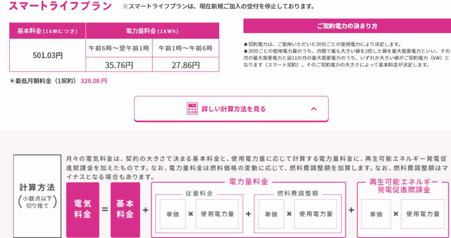This screenshot has height=238, width=451.
Task: Click the 基本料金 (1kWにつき) table header
Action: click(x=48, y=31)
